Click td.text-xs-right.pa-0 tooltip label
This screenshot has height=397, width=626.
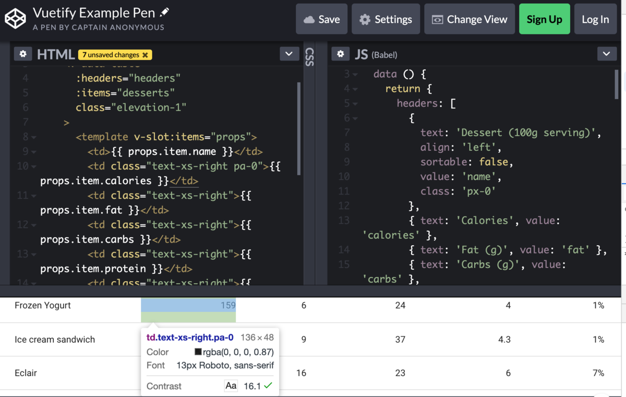pos(190,338)
